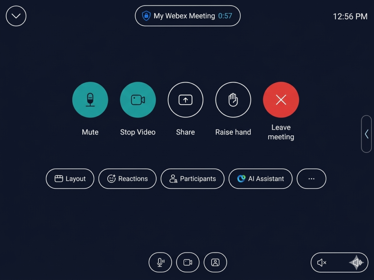Image resolution: width=374 pixels, height=280 pixels.
Task: Collapse the panel with the top-left chevron
Action: (x=16, y=16)
